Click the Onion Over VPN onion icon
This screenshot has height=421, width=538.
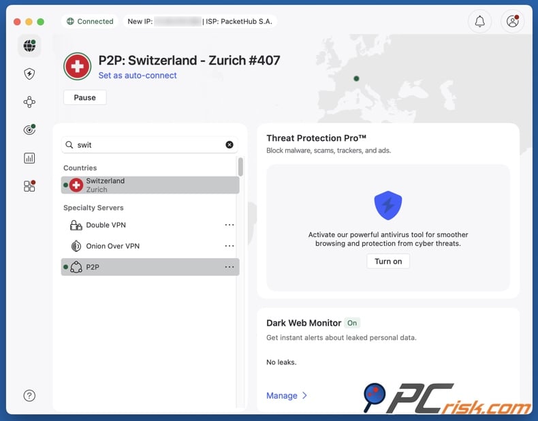click(76, 246)
